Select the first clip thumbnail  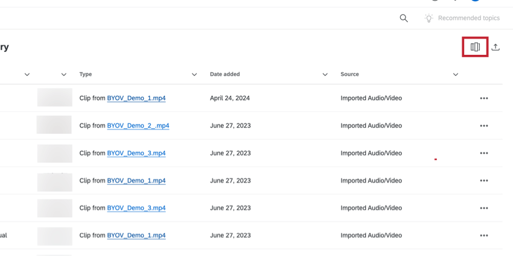(x=55, y=98)
